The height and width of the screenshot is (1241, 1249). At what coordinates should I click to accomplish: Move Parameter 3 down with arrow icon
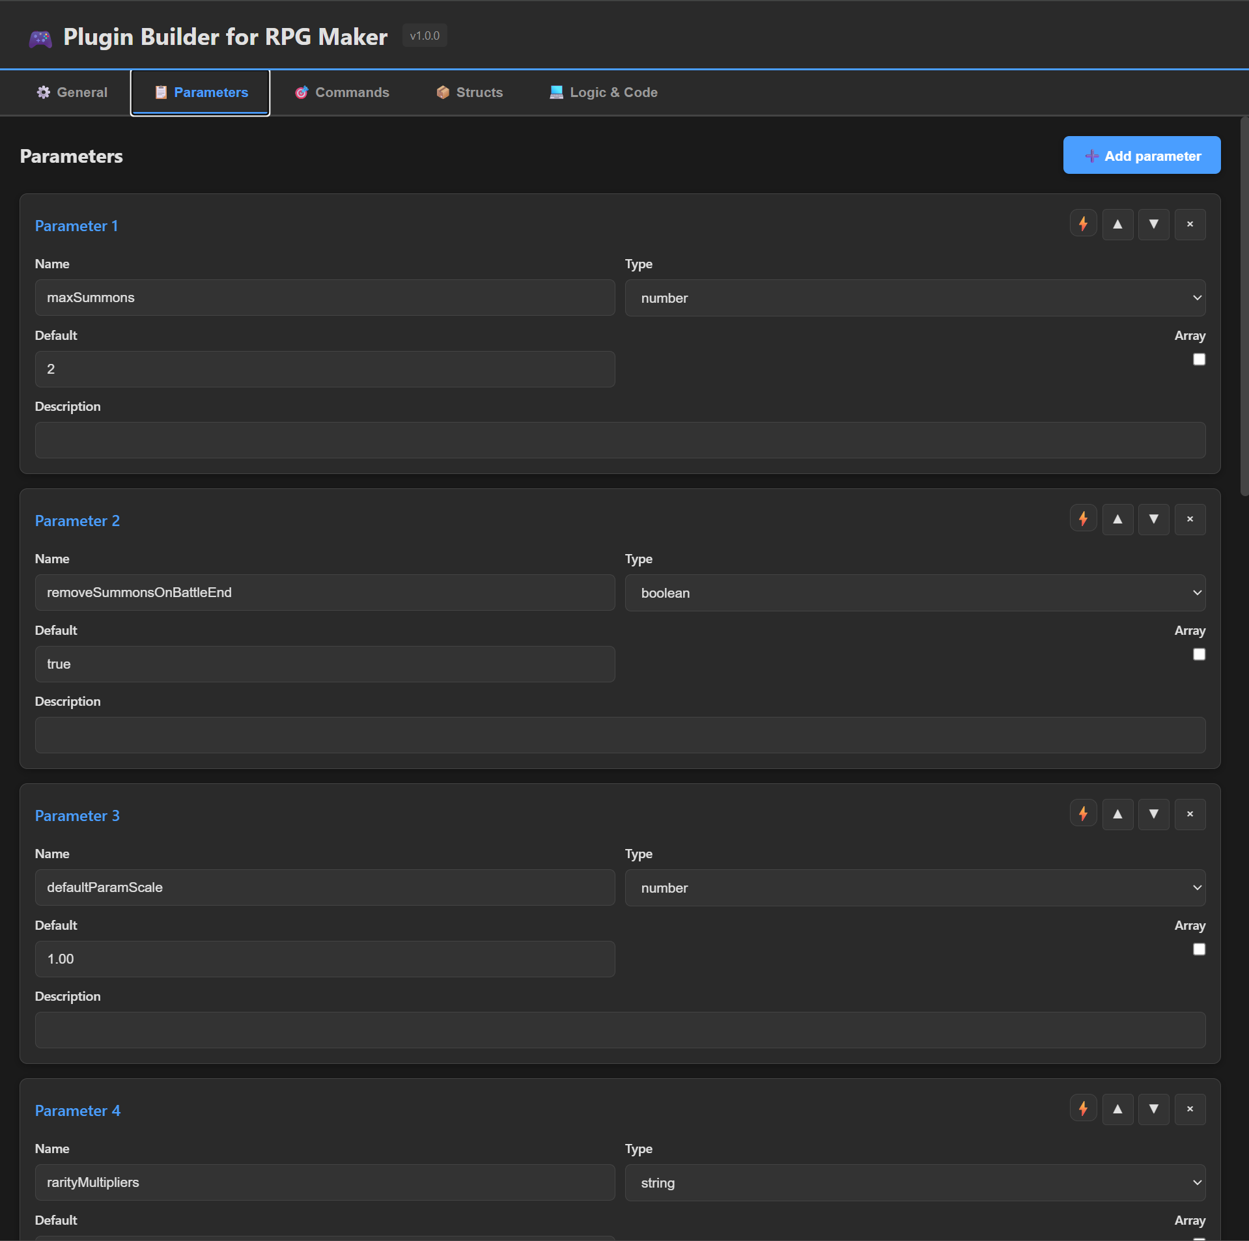(x=1153, y=814)
